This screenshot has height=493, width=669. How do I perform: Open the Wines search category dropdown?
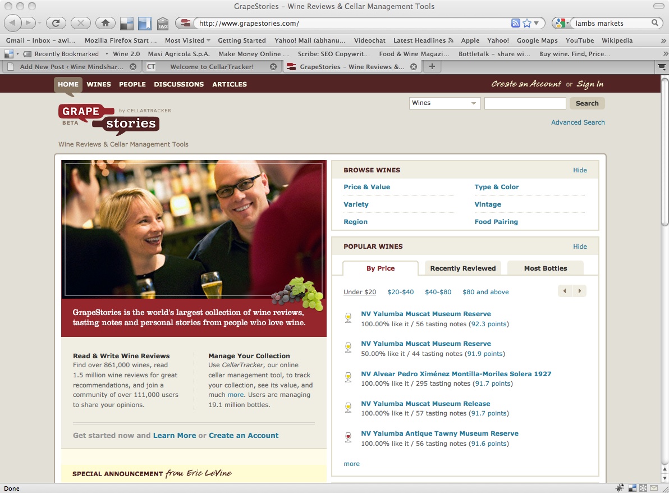(445, 103)
